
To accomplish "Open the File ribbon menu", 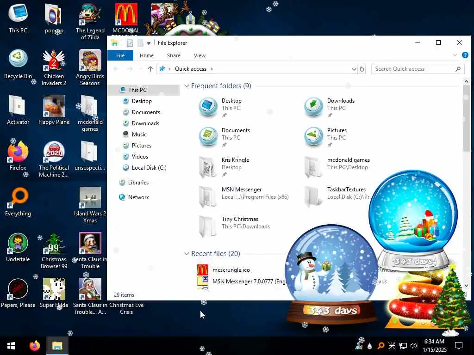I will pos(120,55).
